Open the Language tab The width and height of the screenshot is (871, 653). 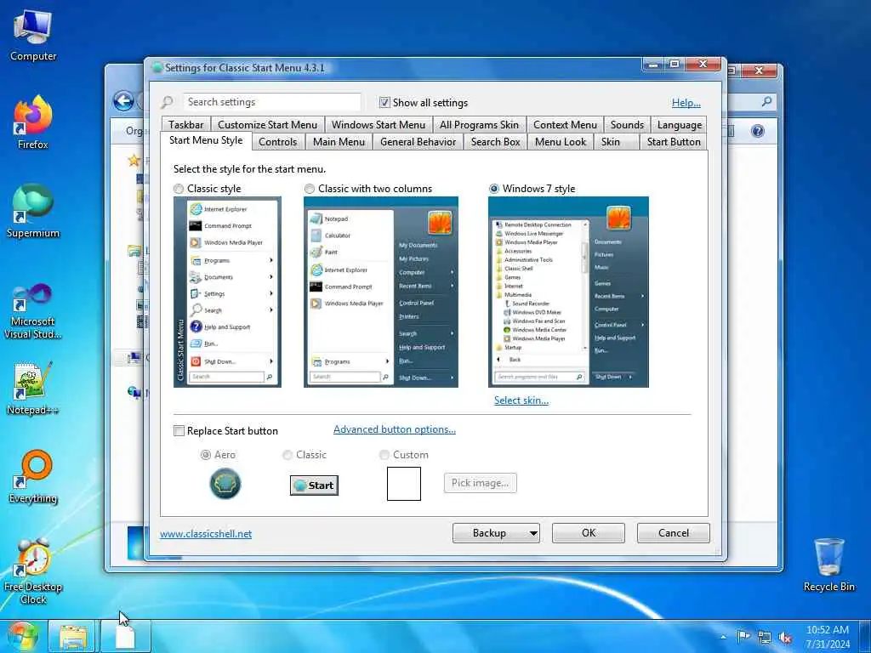point(680,125)
